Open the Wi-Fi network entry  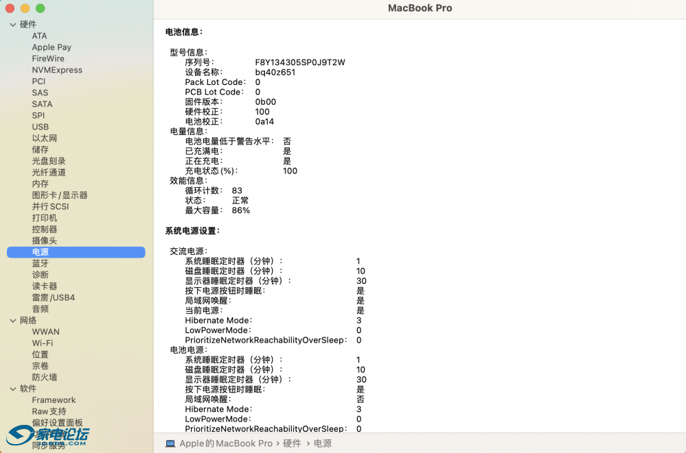click(42, 343)
